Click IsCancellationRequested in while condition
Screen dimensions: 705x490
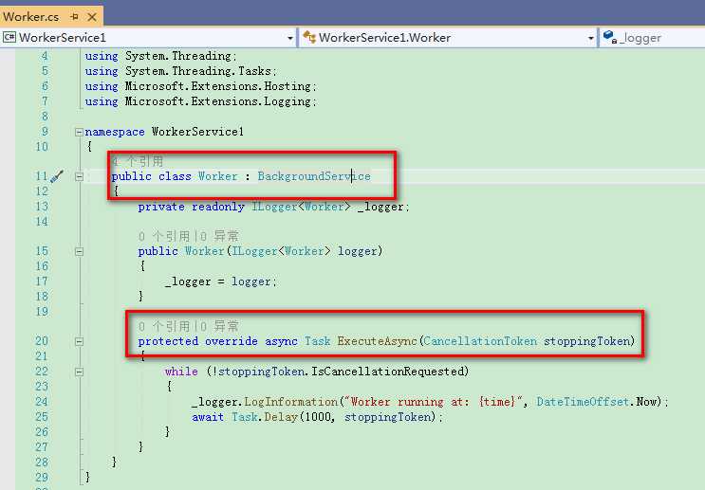click(388, 372)
